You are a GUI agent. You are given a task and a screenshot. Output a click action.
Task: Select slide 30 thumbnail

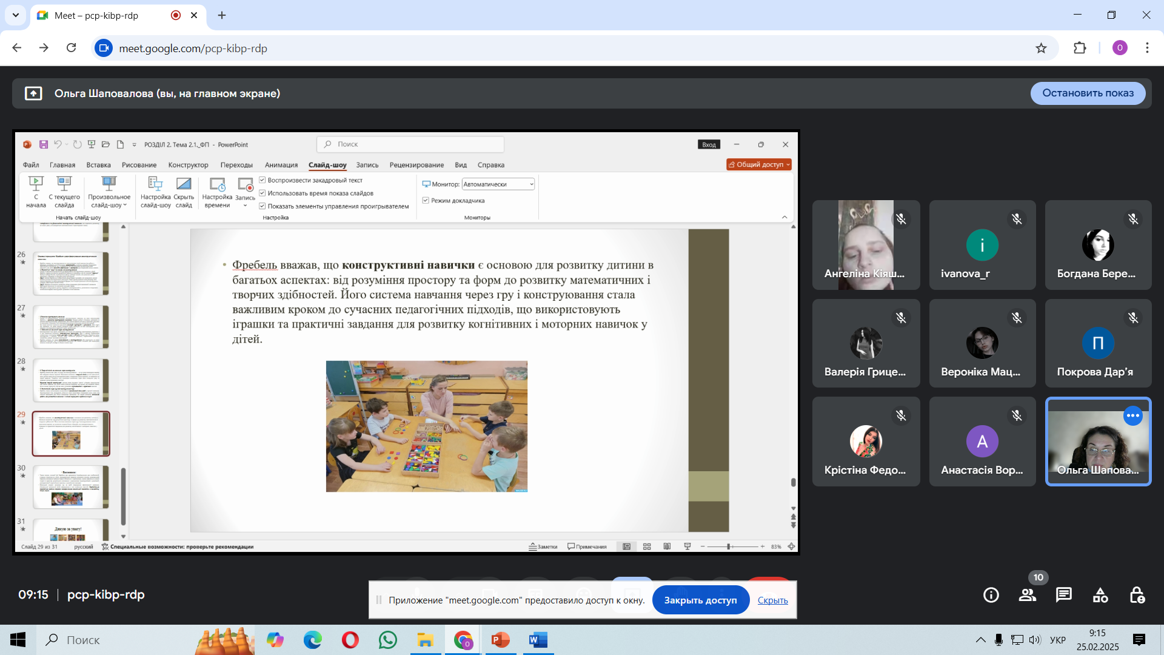pos(71,487)
